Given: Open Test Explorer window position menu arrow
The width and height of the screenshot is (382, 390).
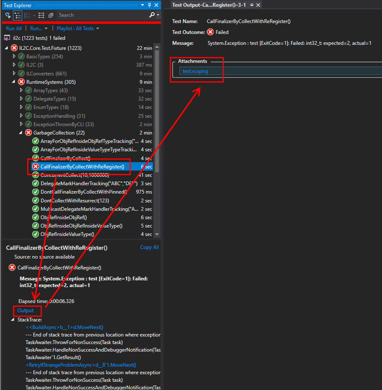Looking at the screenshot, I should click(142, 5).
